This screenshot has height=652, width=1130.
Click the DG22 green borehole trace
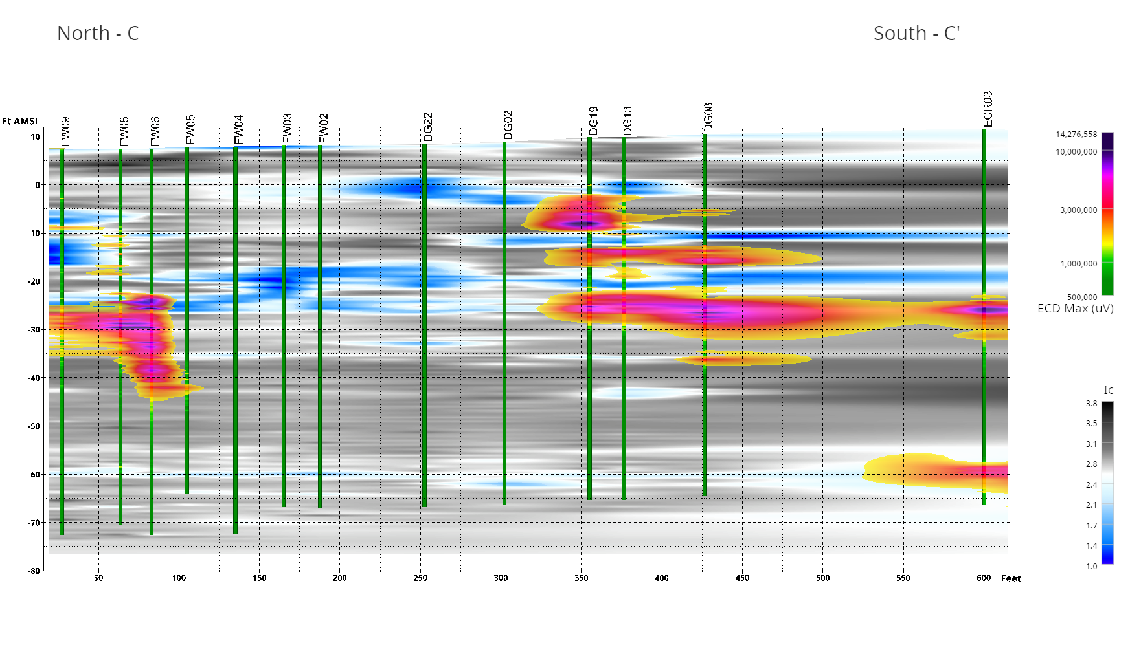(424, 325)
